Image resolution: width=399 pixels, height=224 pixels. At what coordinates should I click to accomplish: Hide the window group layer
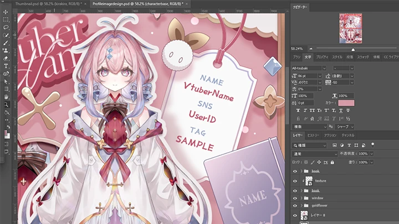click(x=295, y=199)
